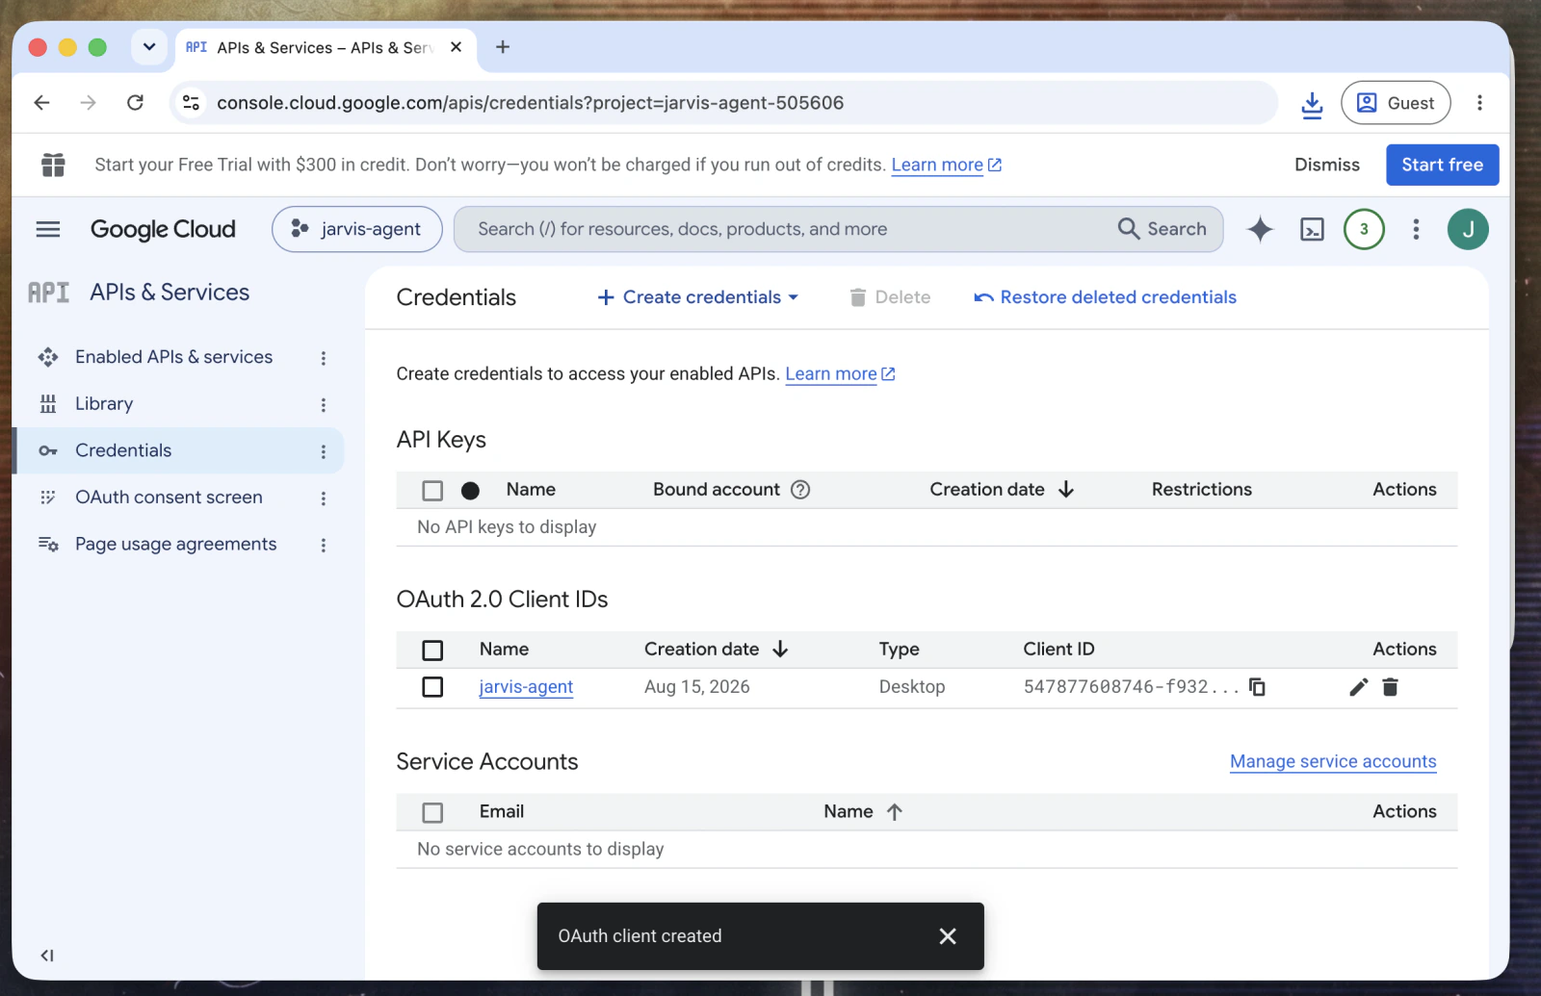This screenshot has height=996, width=1541.
Task: Click the APIs & Services heading
Action: tap(170, 293)
